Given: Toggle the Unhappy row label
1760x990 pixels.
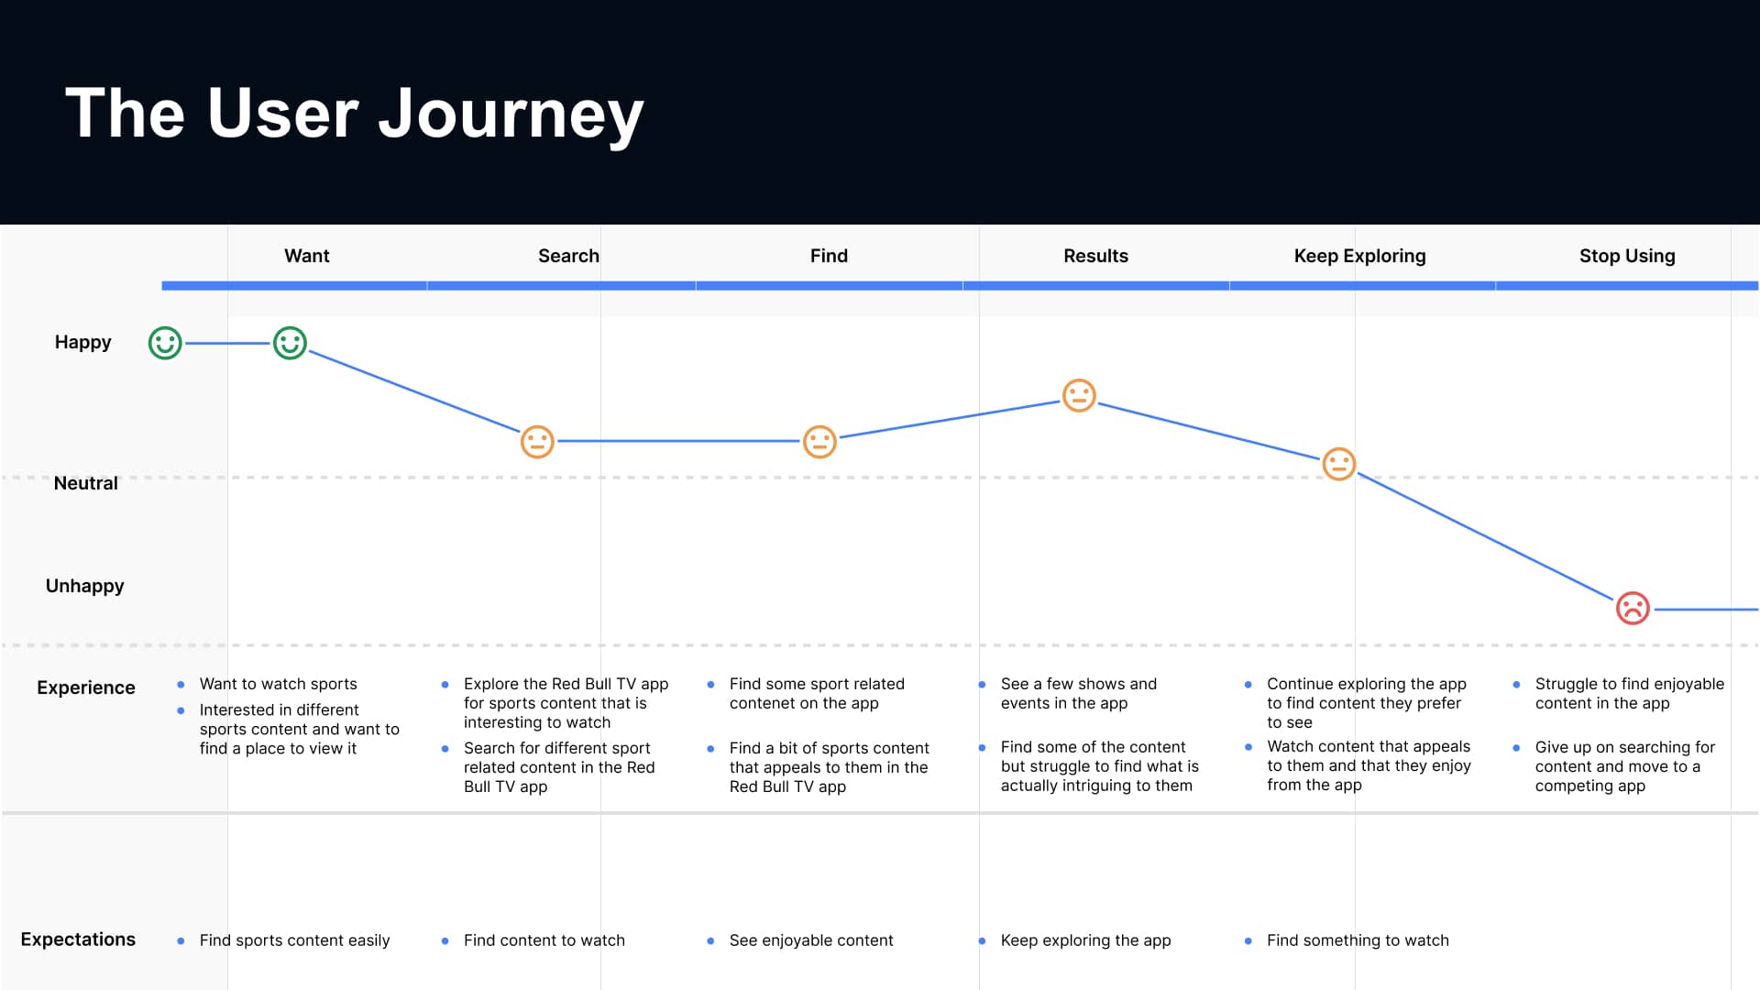Looking at the screenshot, I should pos(83,585).
